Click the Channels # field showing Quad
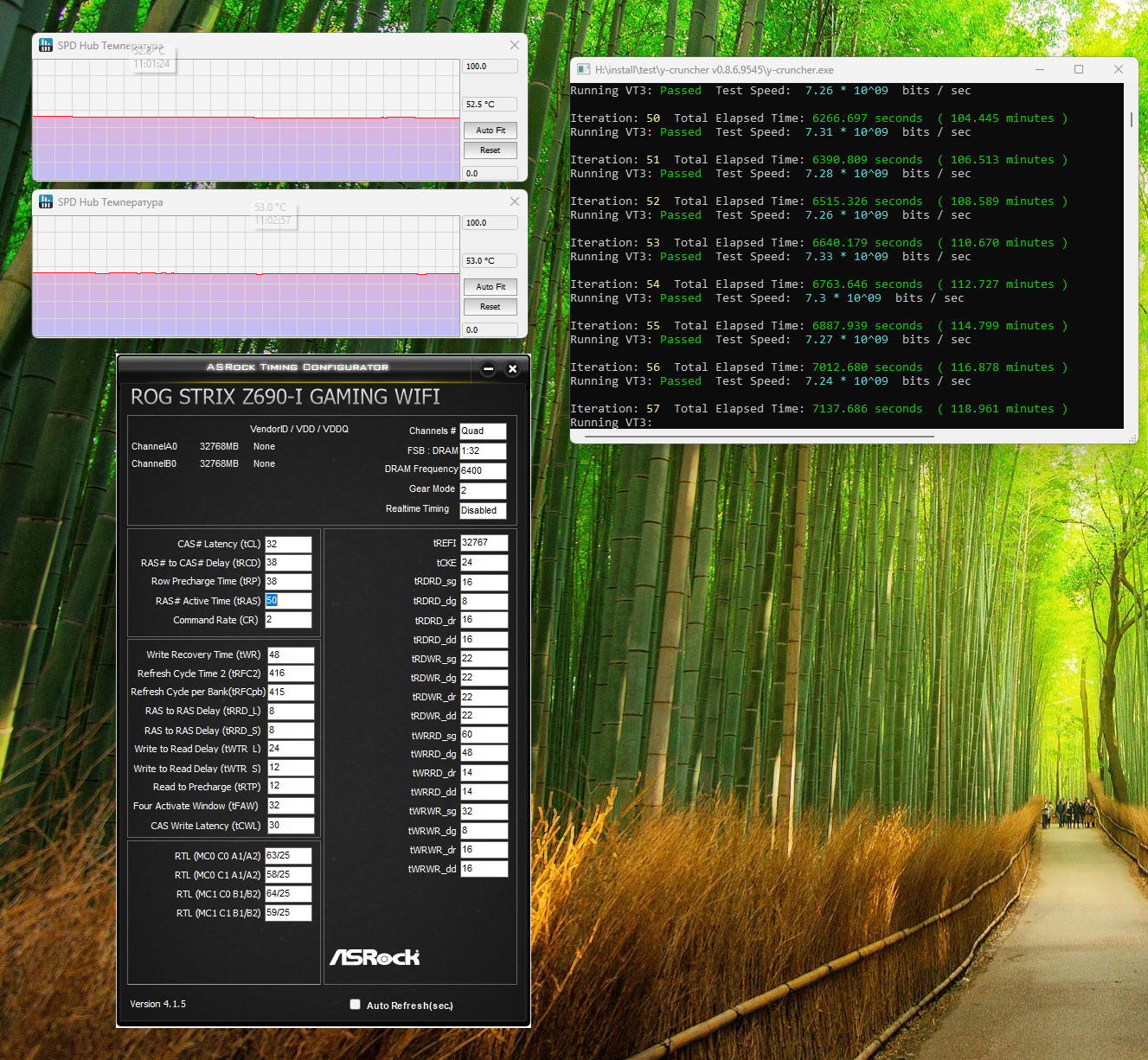 pos(483,431)
